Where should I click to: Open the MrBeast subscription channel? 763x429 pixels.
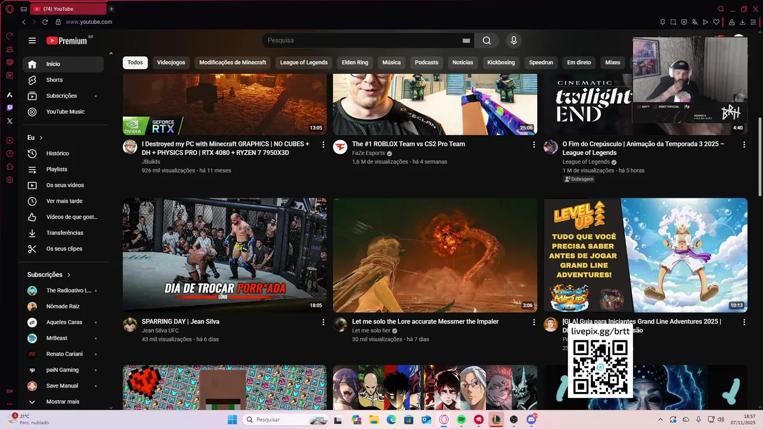(x=63, y=338)
